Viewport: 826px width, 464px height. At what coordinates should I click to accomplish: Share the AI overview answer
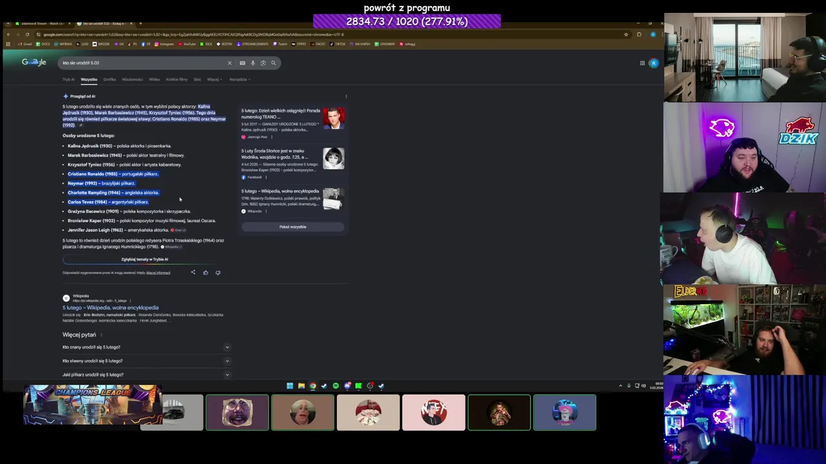click(x=193, y=272)
